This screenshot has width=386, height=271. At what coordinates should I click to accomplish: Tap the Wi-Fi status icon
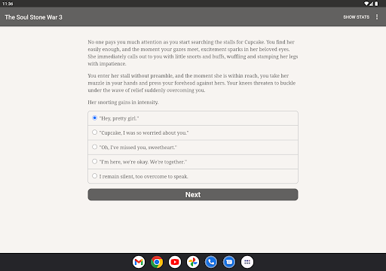366,4
